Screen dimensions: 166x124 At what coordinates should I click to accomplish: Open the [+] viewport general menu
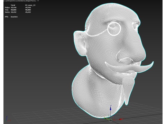coord(4,1)
